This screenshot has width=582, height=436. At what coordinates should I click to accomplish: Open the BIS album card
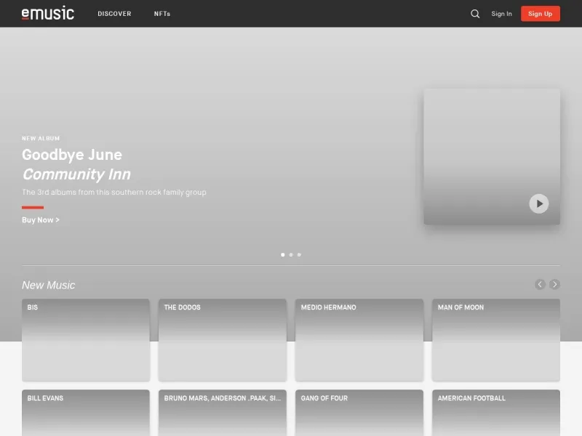(x=86, y=340)
